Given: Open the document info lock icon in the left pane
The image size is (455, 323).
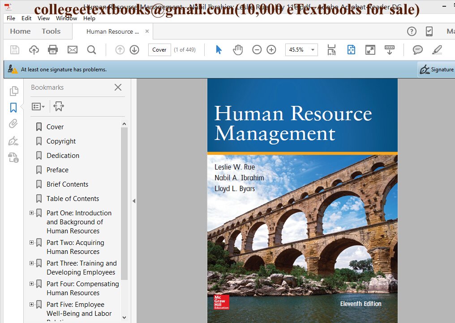Looking at the screenshot, I should click(13, 157).
